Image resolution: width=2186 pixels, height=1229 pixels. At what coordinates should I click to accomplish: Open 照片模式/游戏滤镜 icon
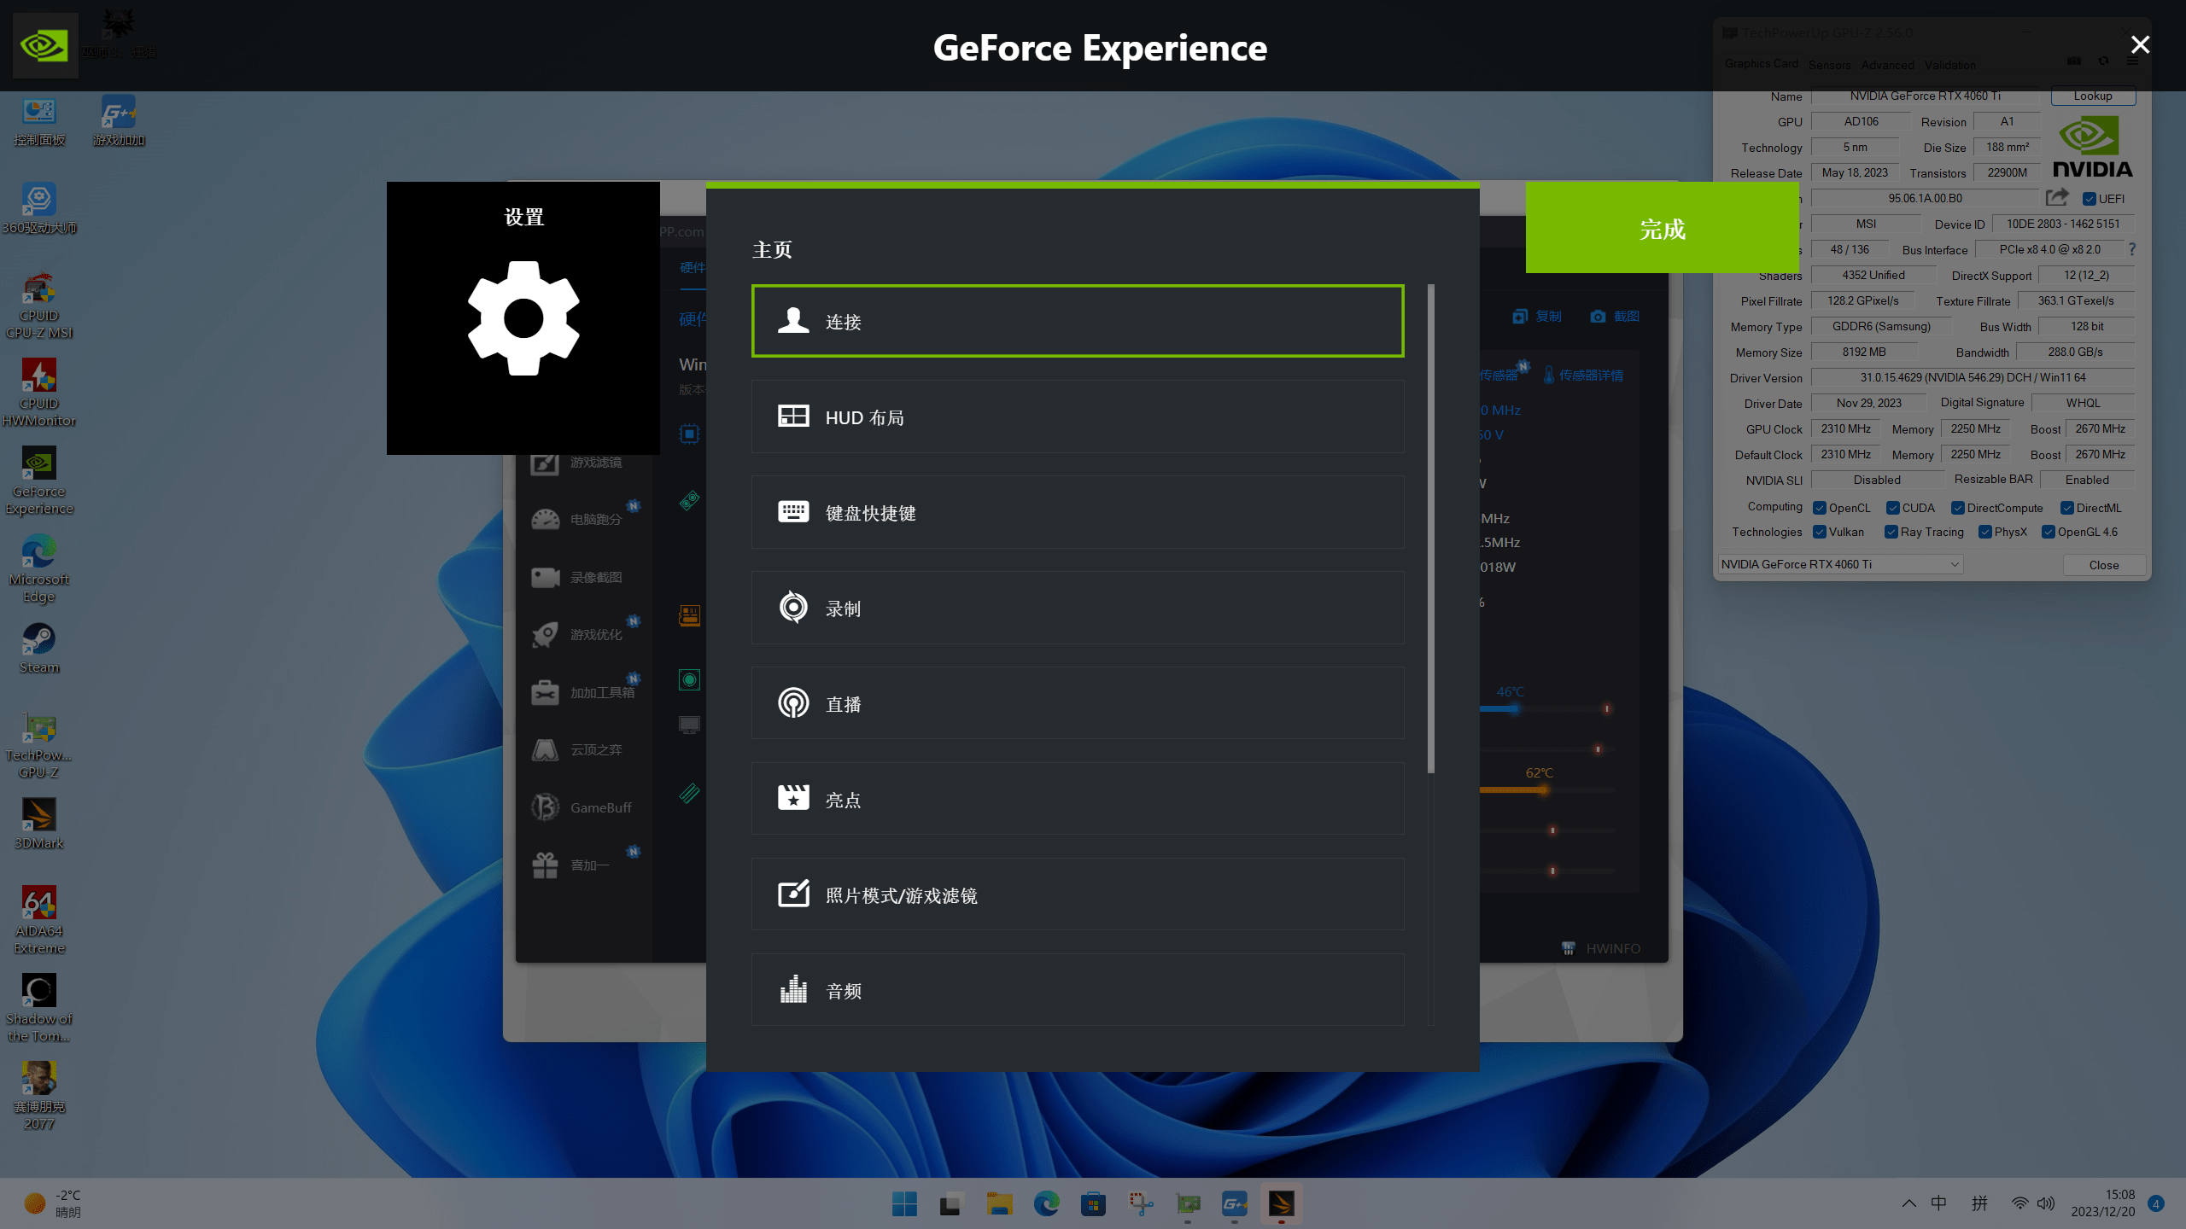793,894
